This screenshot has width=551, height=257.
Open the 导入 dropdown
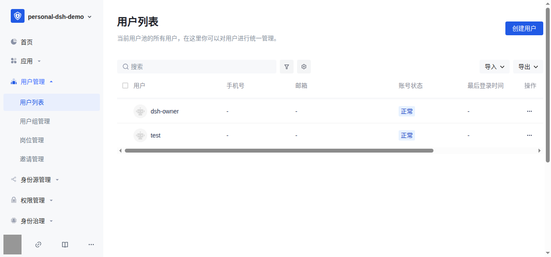pos(495,67)
